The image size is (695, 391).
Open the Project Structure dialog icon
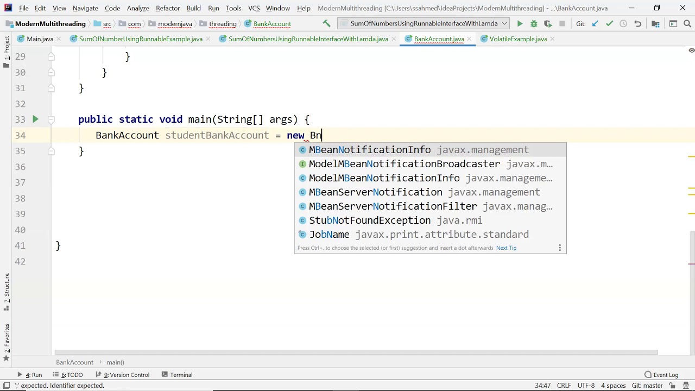655,24
